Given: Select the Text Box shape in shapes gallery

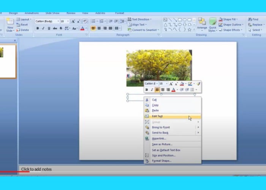Looking at the screenshot, I should click(165, 20).
